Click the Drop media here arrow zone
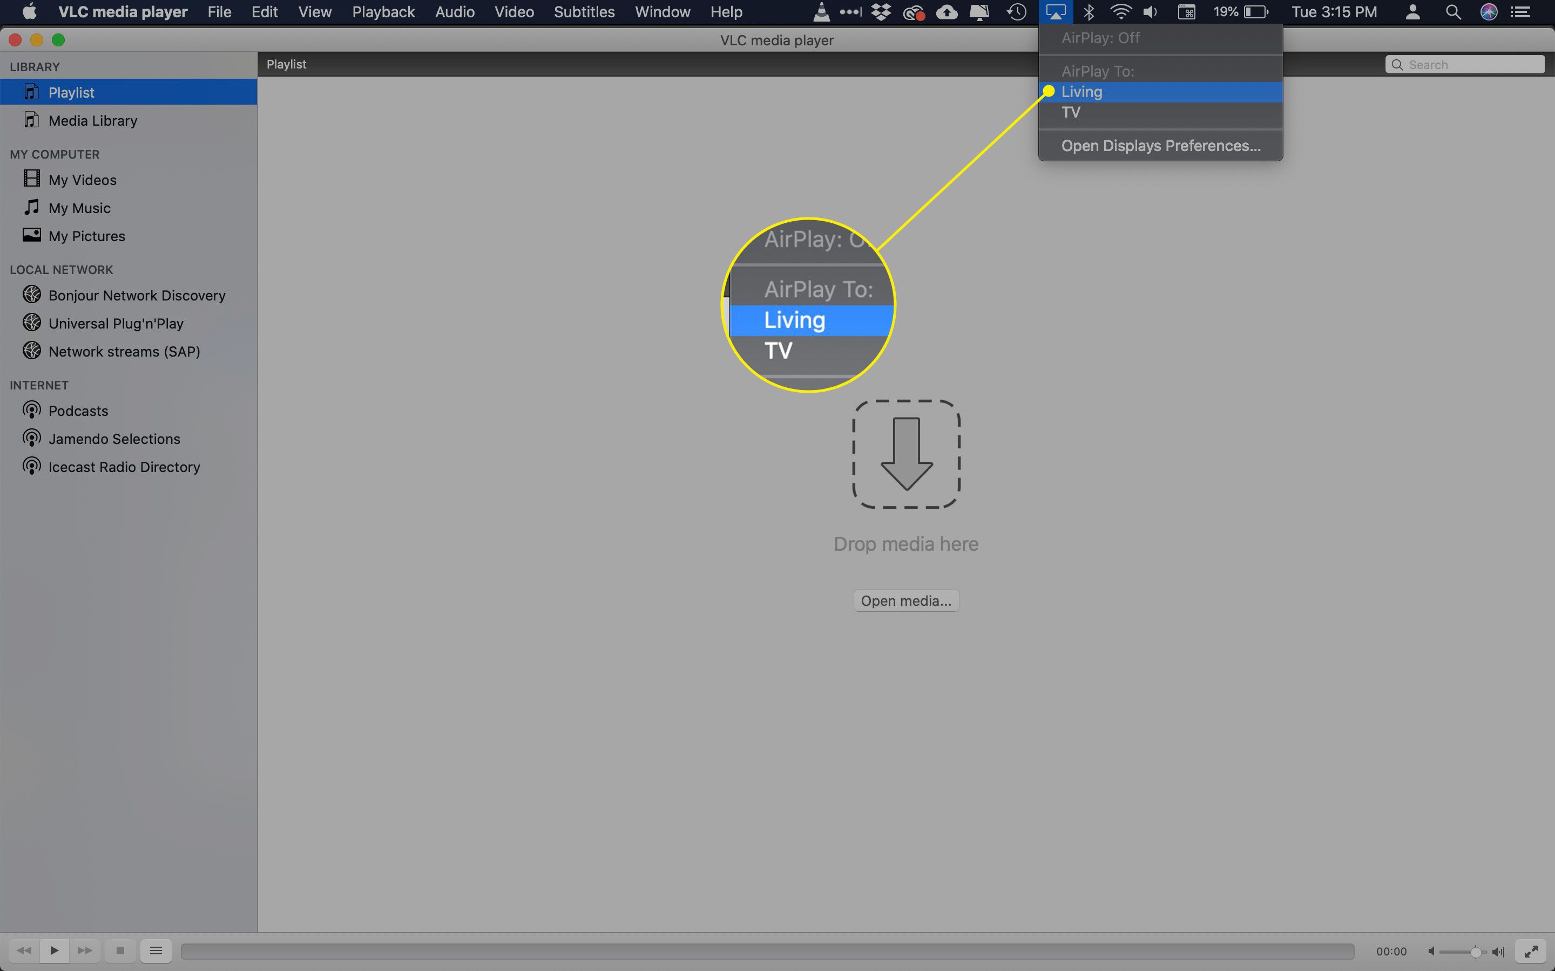The image size is (1555, 971). pos(906,454)
